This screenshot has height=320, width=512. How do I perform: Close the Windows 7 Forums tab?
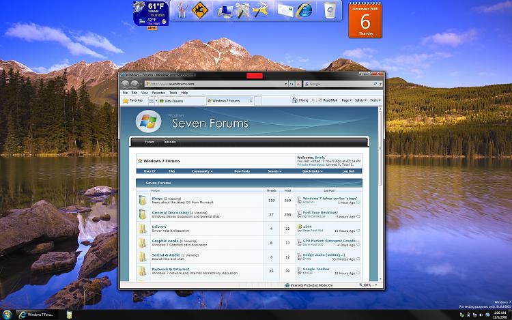(x=251, y=101)
